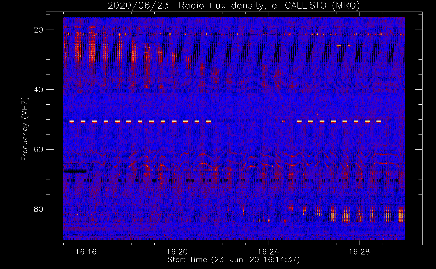Click the 80 frequency tick label
Viewport: 436px width, 269px height.
click(39, 209)
